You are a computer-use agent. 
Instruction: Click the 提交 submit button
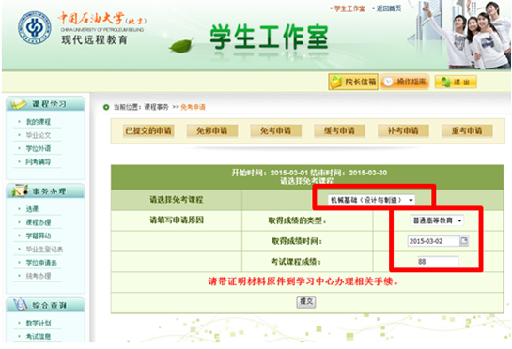click(306, 302)
